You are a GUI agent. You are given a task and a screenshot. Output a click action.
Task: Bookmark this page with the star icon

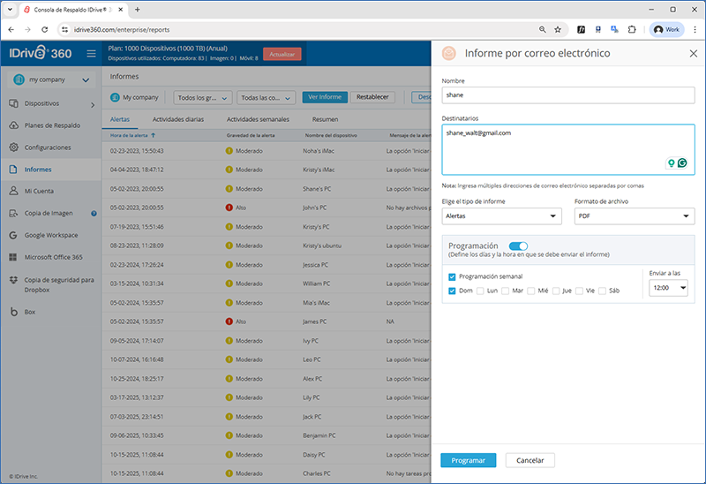(557, 29)
